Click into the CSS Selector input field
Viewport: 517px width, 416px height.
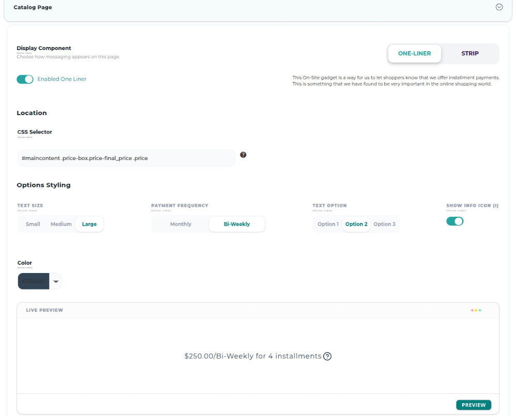coord(126,158)
